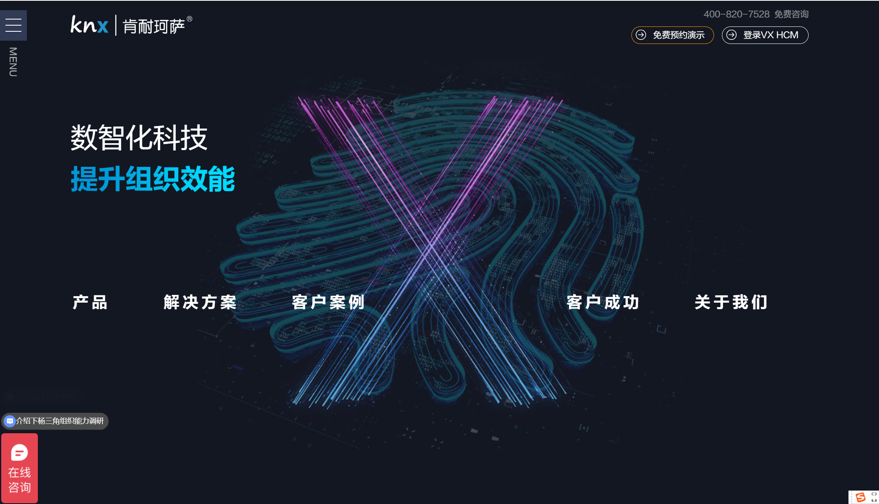Image resolution: width=879 pixels, height=504 pixels.
Task: Click the 在线咨询 text label
Action: [x=20, y=480]
